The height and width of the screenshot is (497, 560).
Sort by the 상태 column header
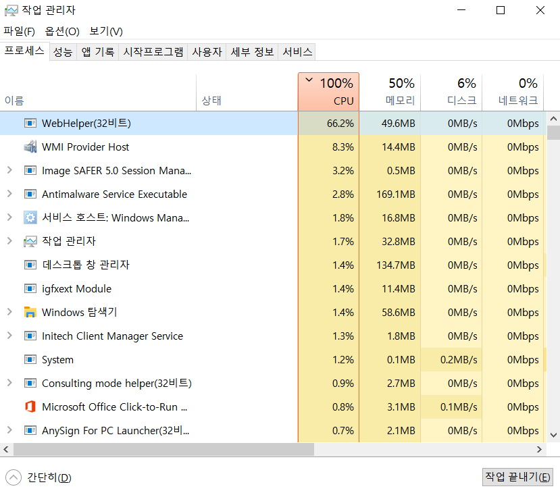click(247, 92)
